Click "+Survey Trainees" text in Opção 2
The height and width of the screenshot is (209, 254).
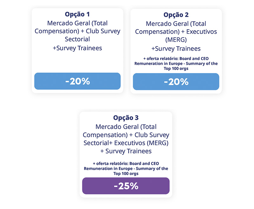tap(176, 49)
